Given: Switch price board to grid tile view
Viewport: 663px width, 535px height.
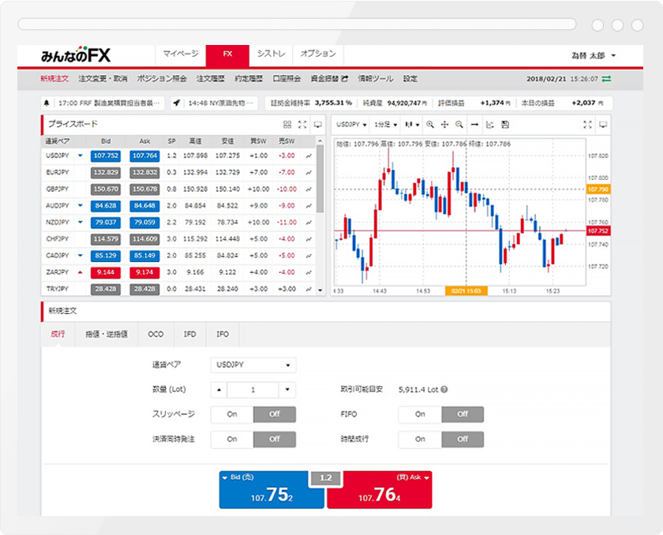Looking at the screenshot, I should (x=287, y=125).
